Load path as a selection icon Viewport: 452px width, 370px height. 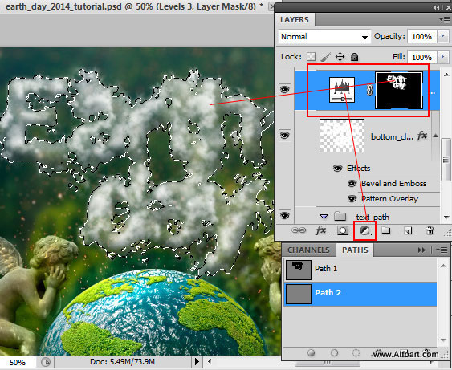pos(356,352)
